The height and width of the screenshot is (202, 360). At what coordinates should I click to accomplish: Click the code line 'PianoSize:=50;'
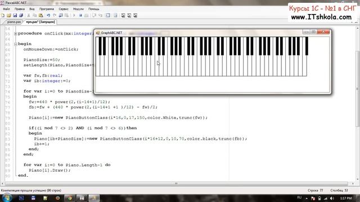pos(42,60)
